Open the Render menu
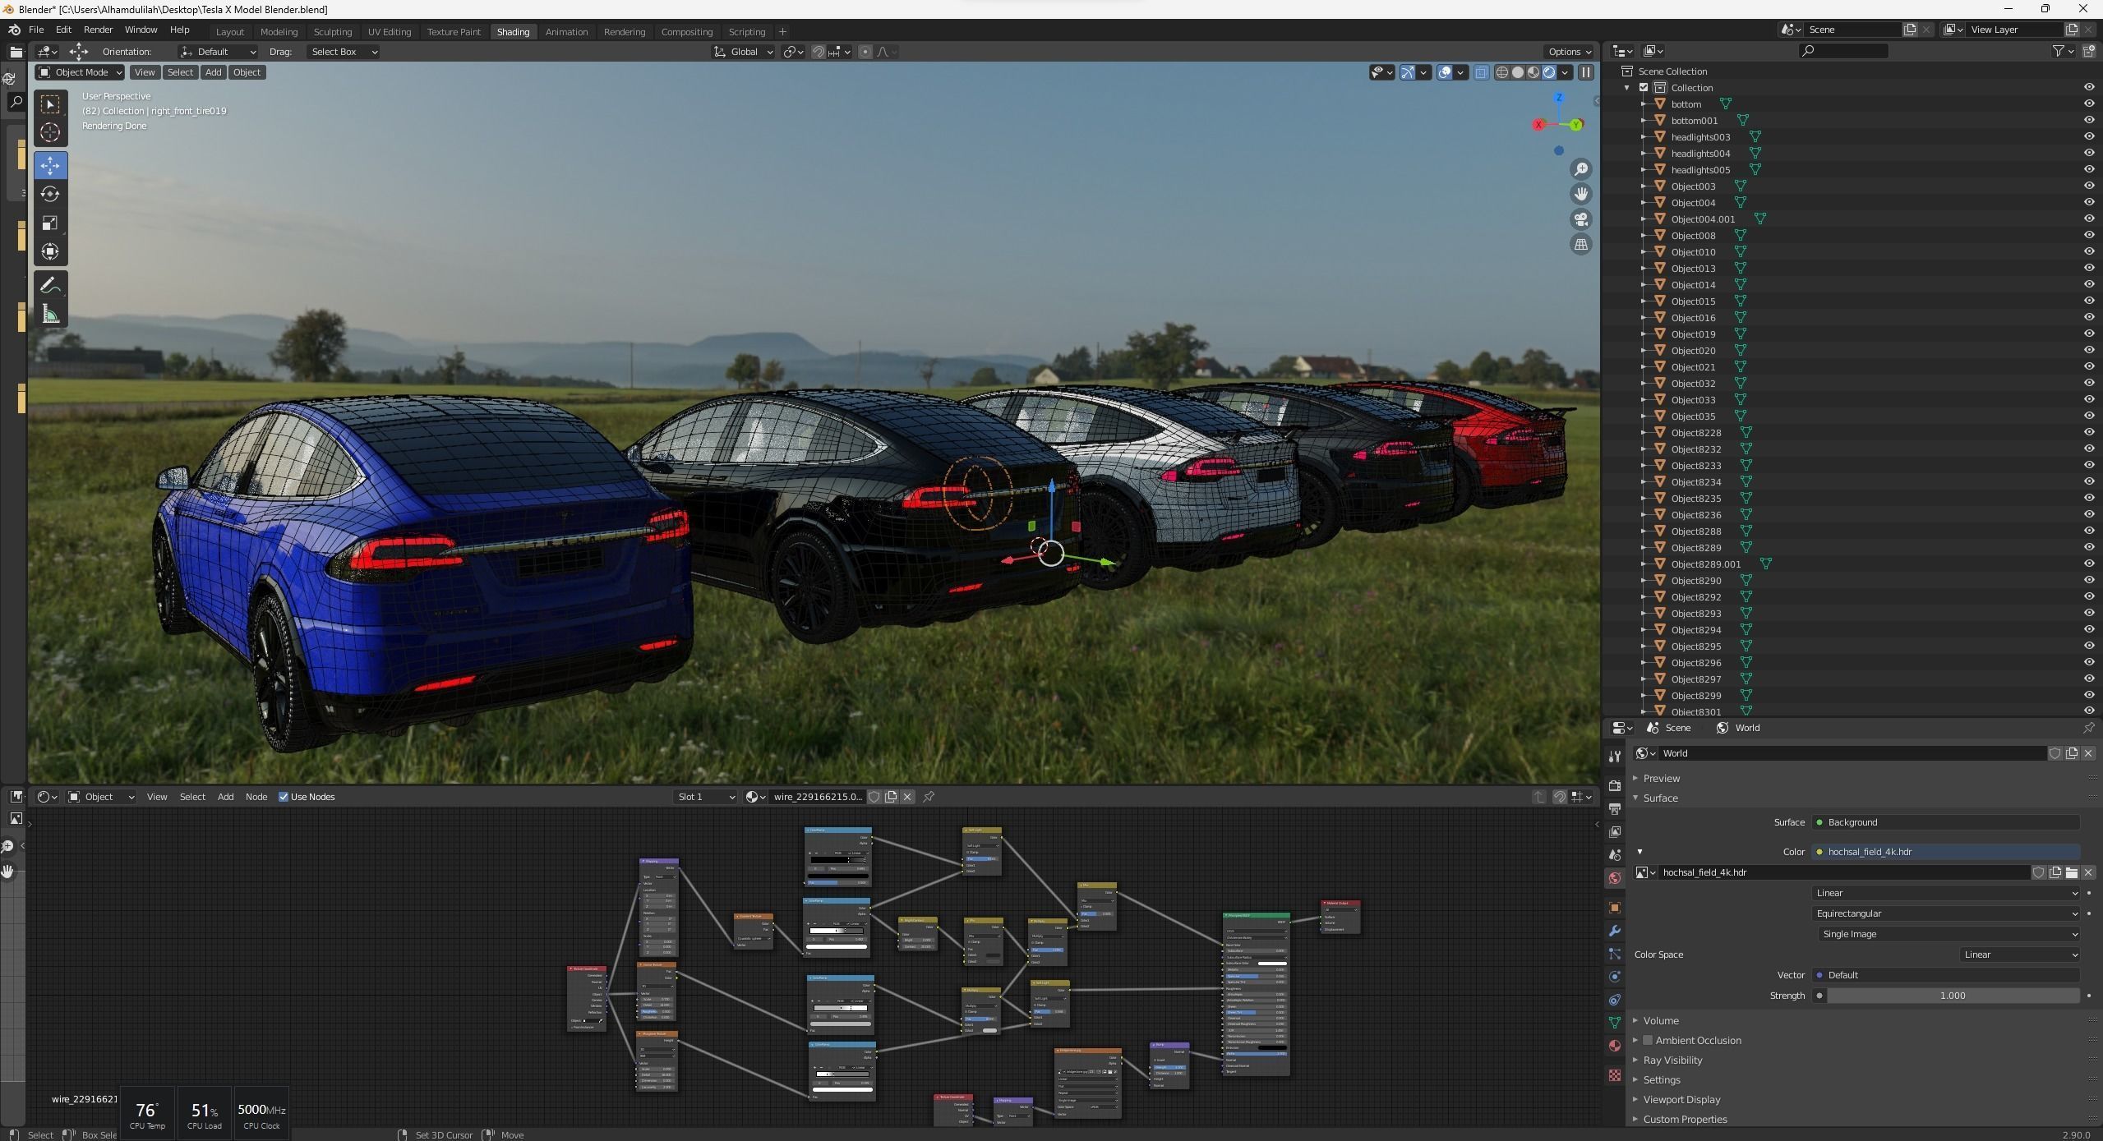Viewport: 2103px width, 1141px height. (98, 30)
